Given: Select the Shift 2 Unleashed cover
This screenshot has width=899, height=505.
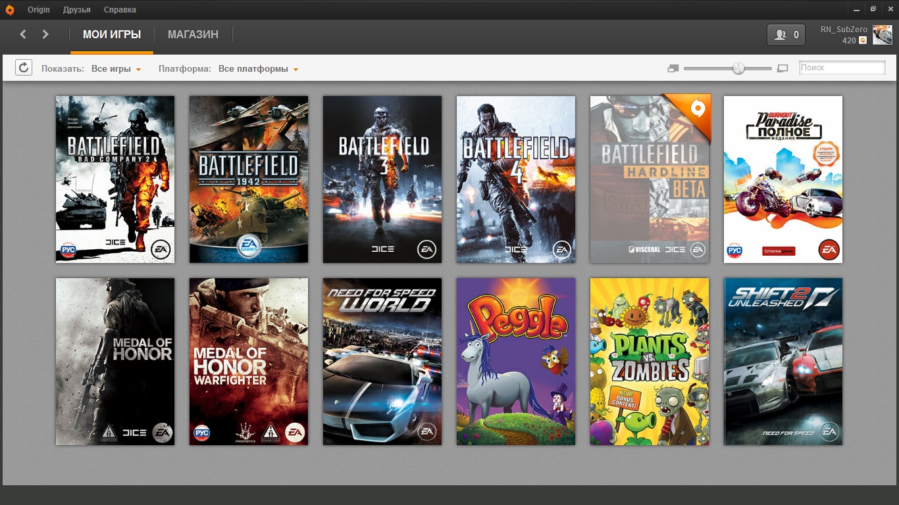Looking at the screenshot, I should pyautogui.click(x=783, y=362).
